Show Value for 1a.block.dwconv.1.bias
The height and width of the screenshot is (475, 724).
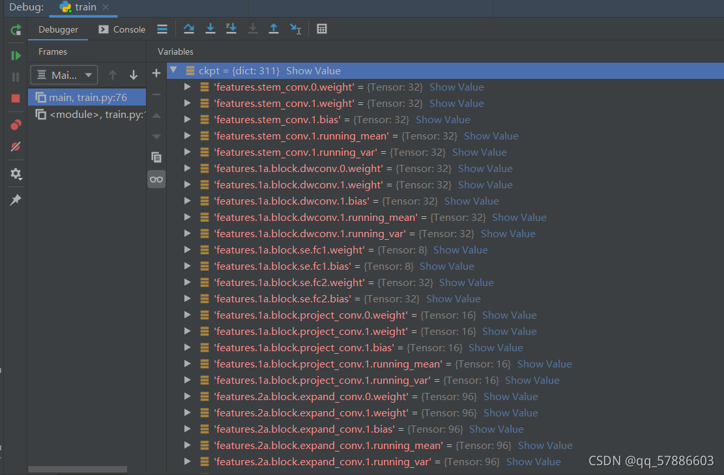pos(471,201)
